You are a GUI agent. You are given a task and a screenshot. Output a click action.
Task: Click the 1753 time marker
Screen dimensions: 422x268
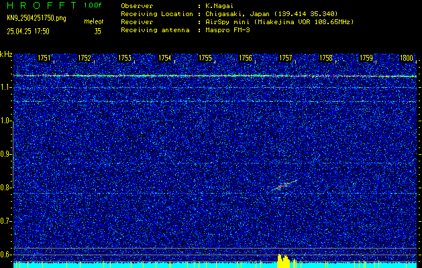[x=125, y=58]
